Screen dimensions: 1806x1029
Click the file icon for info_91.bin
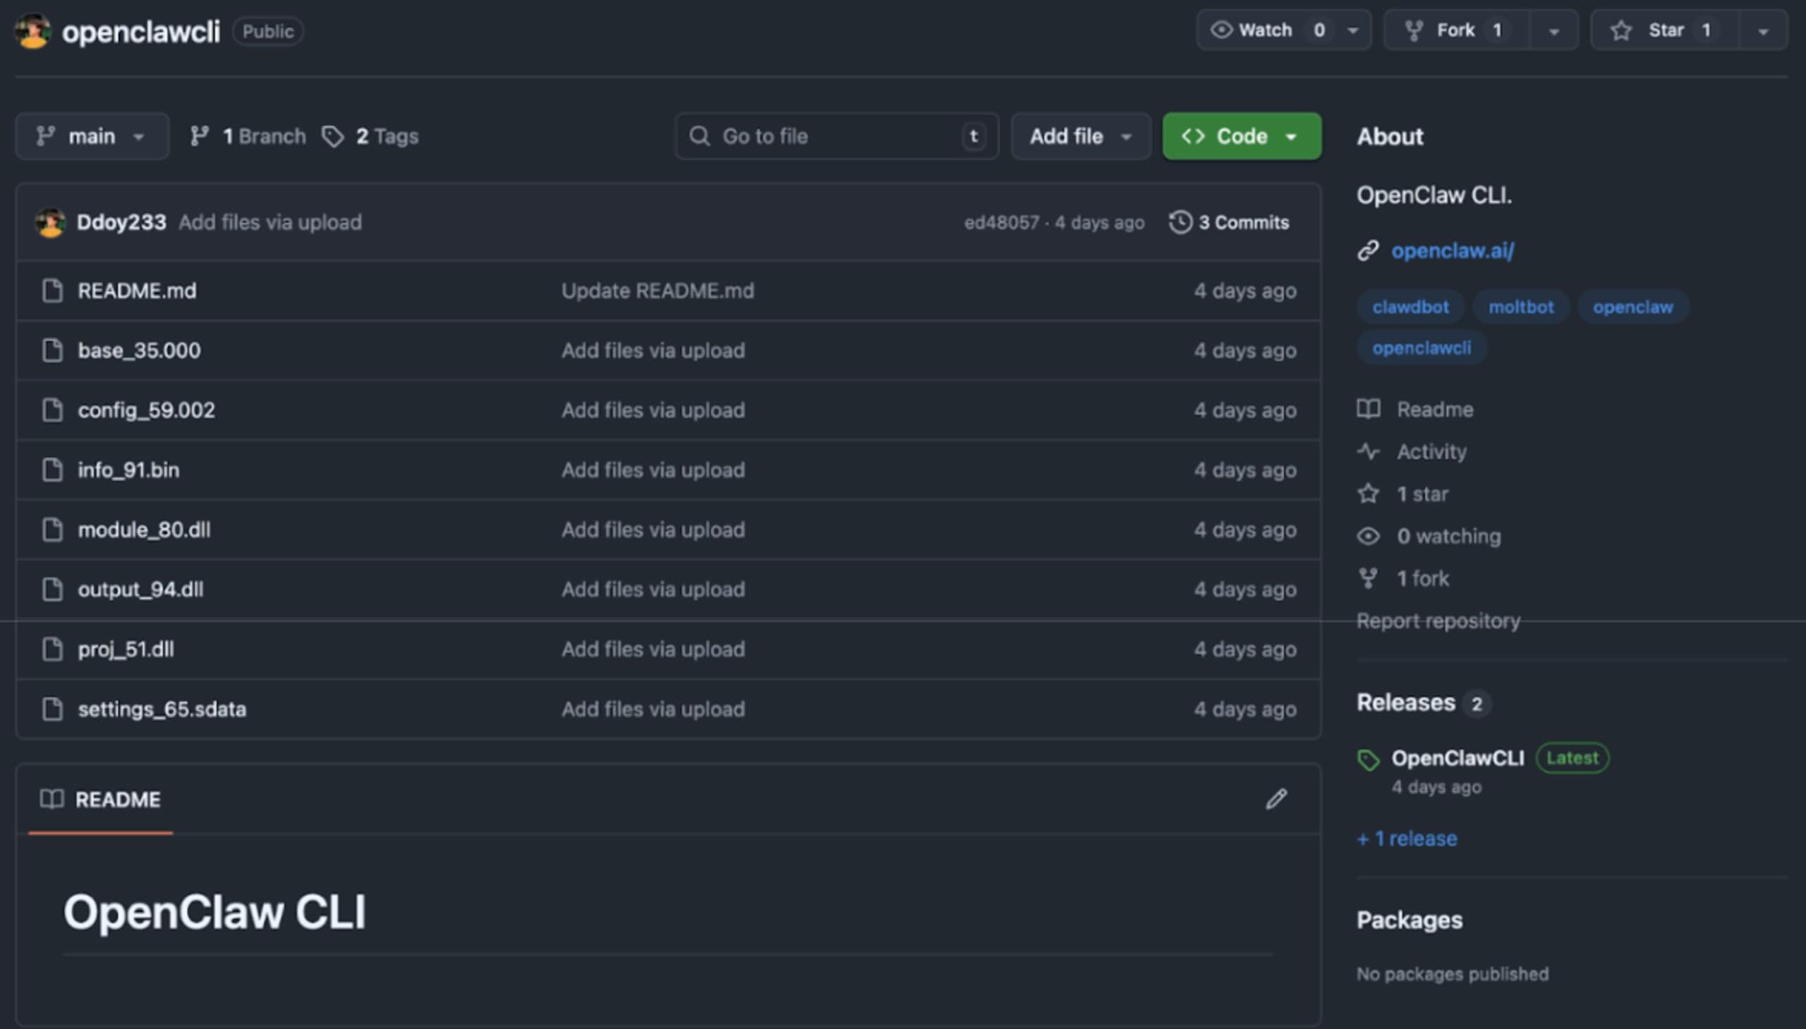(x=52, y=470)
